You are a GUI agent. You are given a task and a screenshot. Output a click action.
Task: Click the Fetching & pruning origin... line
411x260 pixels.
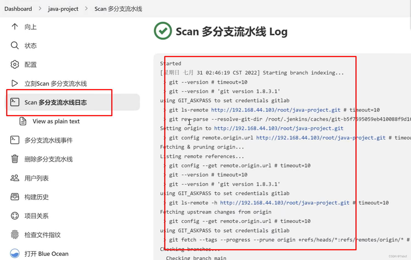[202, 147]
